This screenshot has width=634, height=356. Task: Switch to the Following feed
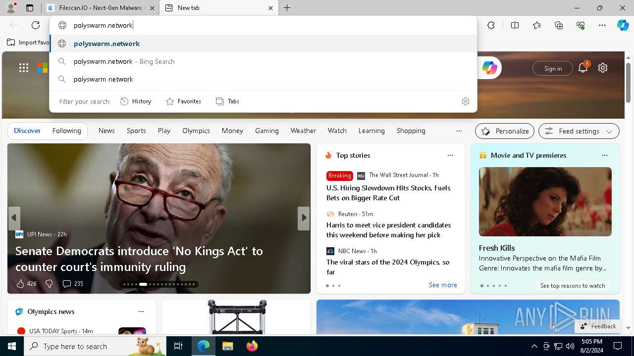[x=66, y=131]
